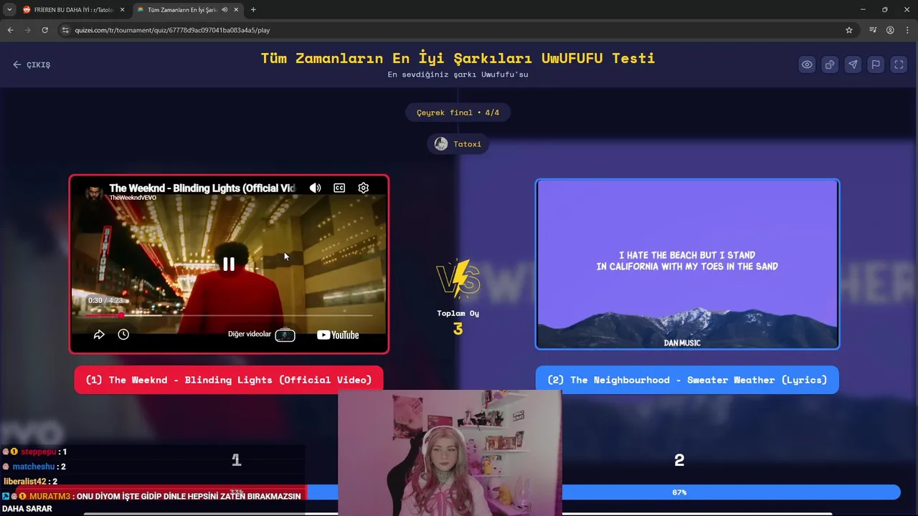Open Diğer videolar thumbnail
The height and width of the screenshot is (516, 918).
pos(285,335)
